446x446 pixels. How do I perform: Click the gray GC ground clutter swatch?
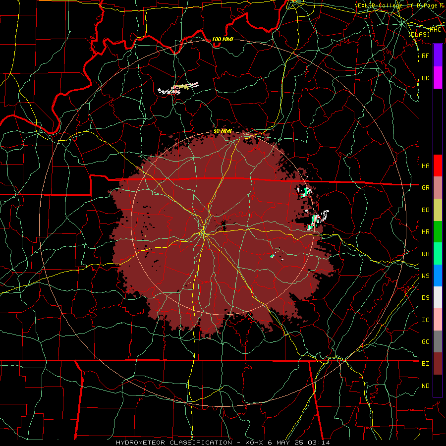438,341
